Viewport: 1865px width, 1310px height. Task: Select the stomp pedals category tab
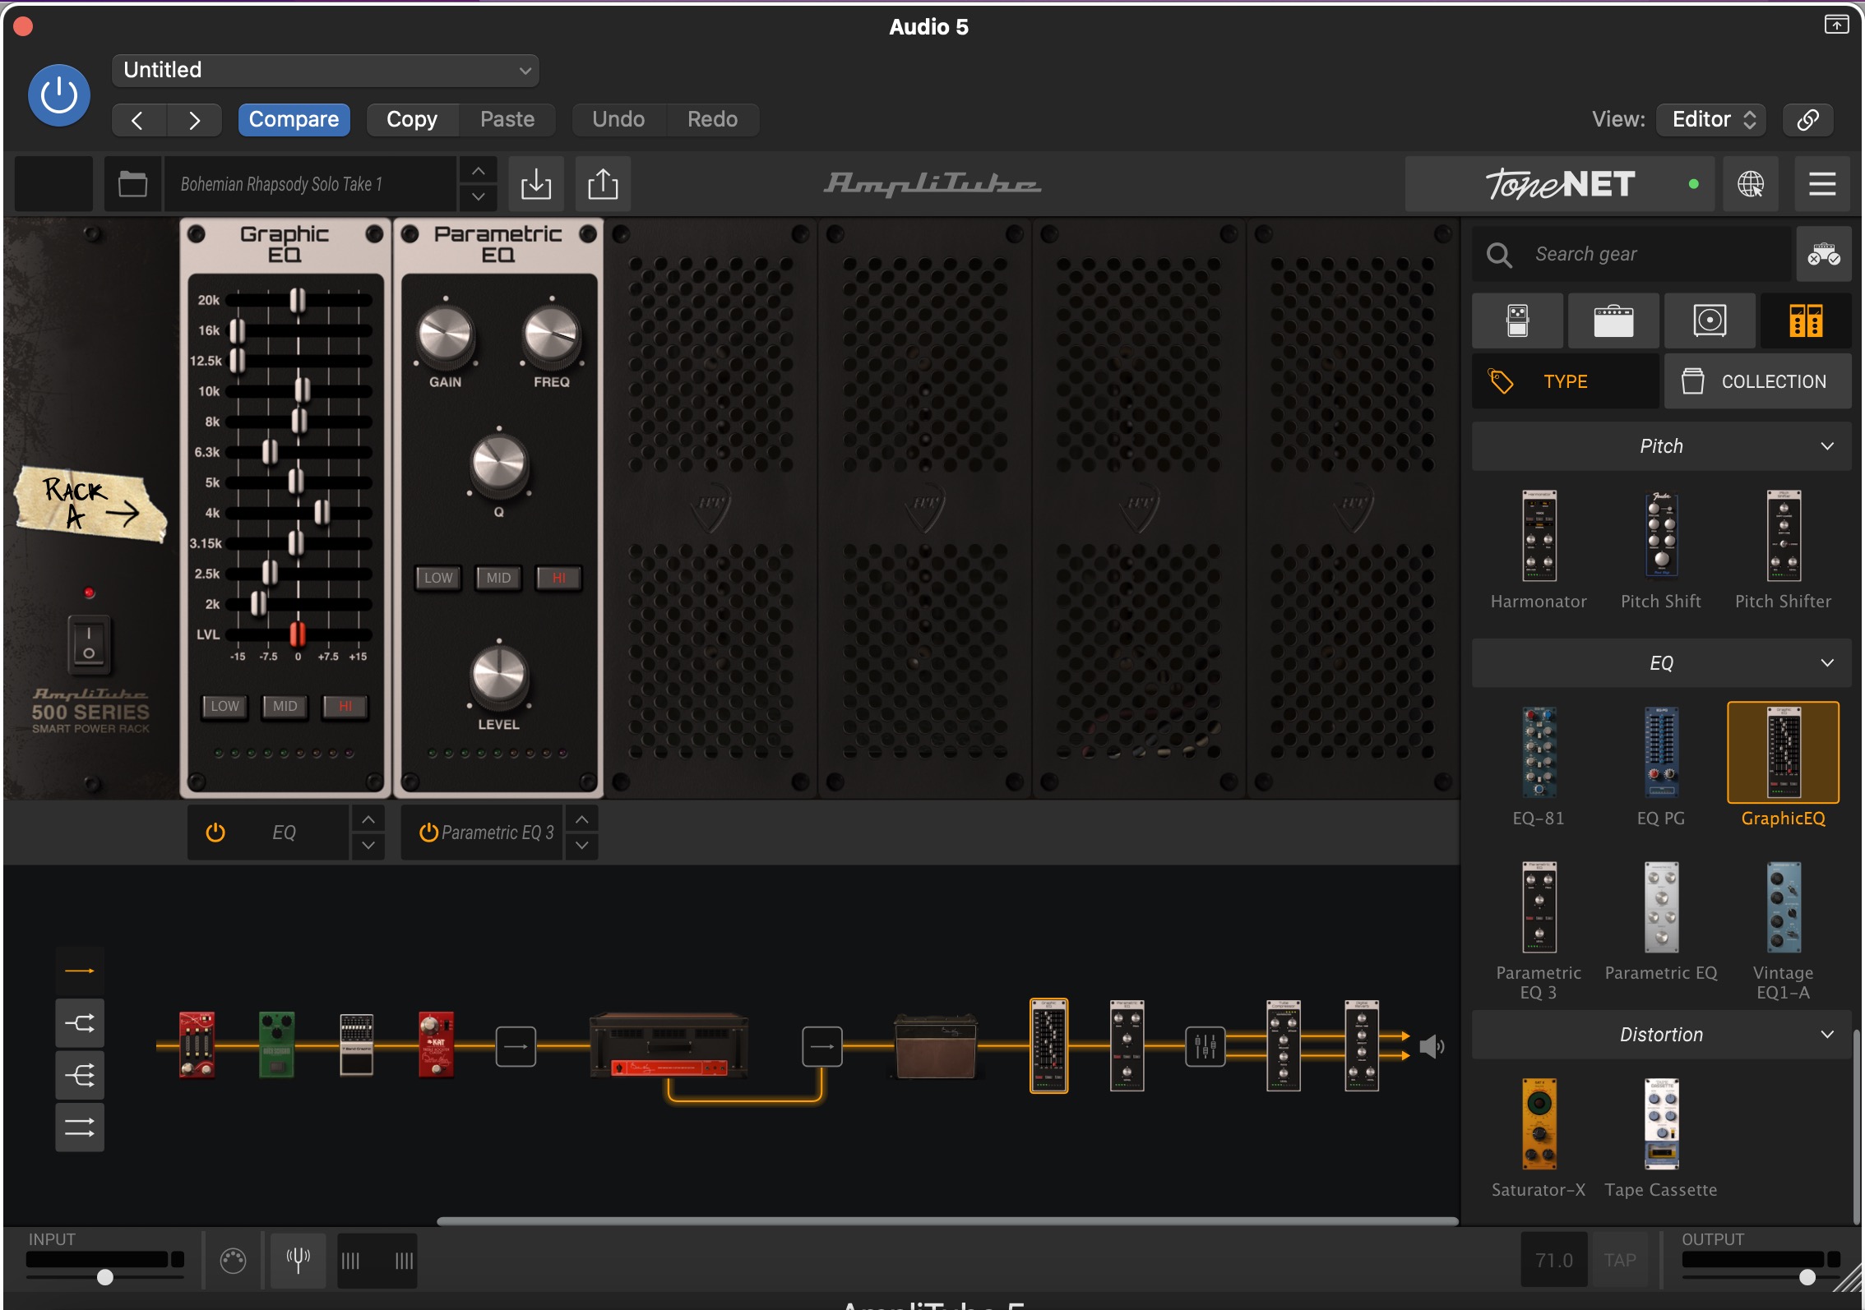pos(1517,321)
